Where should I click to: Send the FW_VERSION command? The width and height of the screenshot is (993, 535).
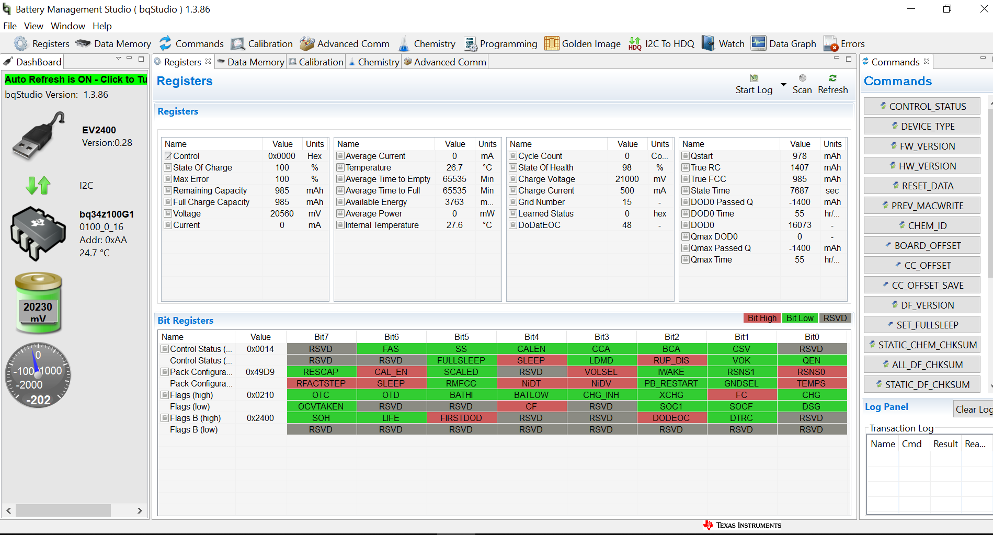point(922,146)
